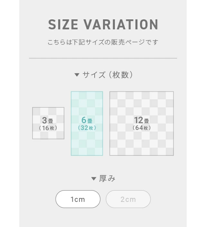
Task: Click the word VARIATION in the heading
Action: pyautogui.click(x=121, y=25)
